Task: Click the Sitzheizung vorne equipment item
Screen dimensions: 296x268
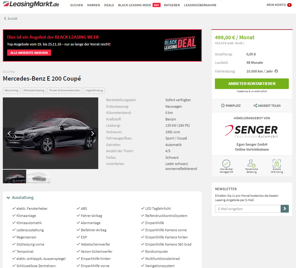Action: [30, 244]
